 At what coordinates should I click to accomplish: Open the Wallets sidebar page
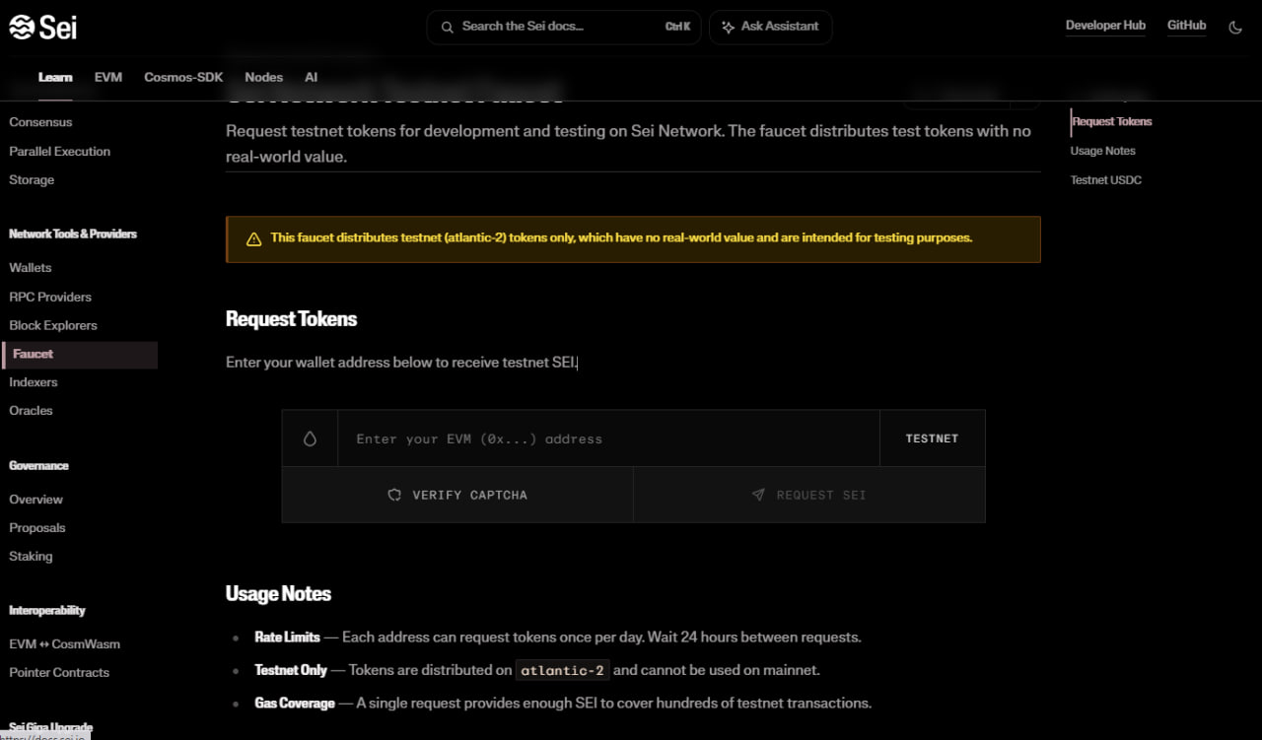click(31, 268)
